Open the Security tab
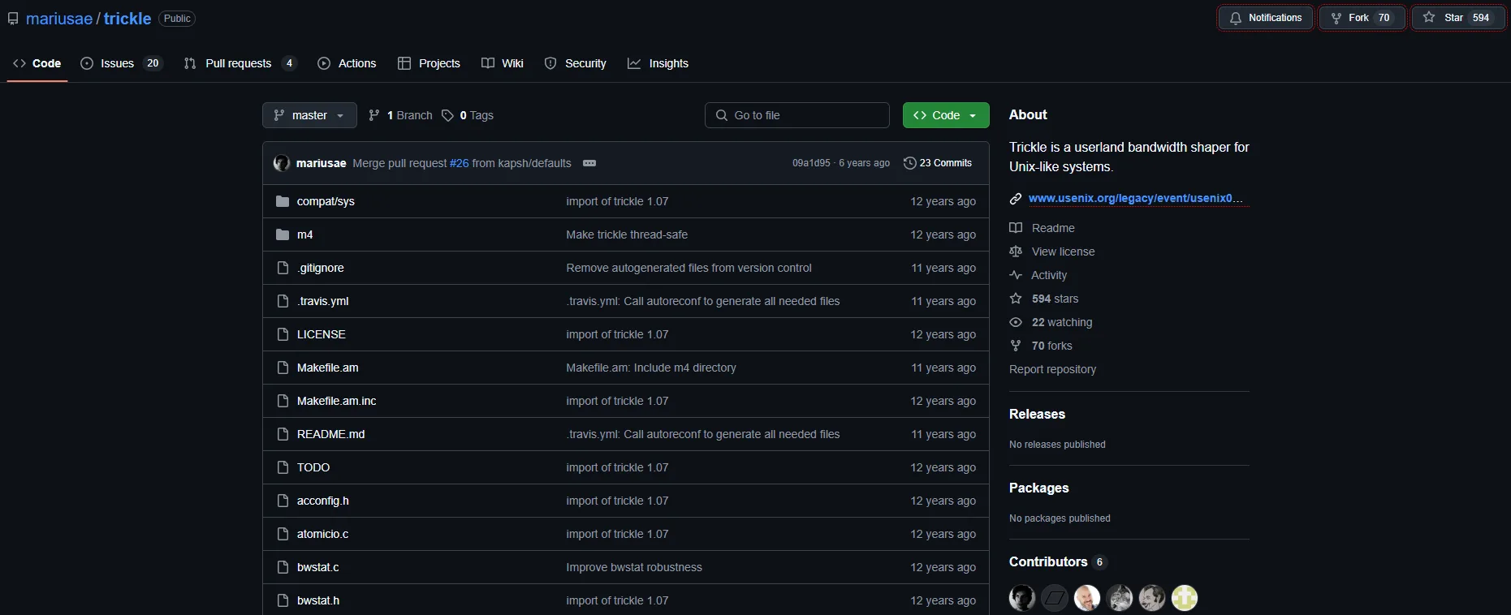 point(576,63)
